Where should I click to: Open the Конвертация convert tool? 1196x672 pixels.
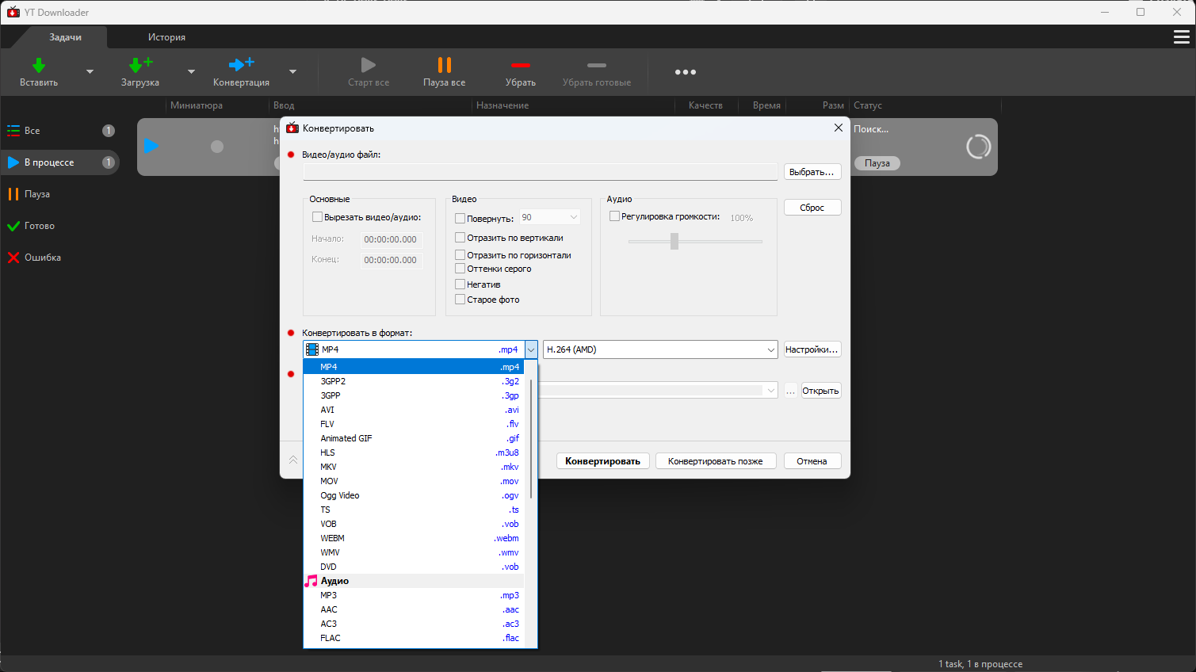[x=241, y=66]
